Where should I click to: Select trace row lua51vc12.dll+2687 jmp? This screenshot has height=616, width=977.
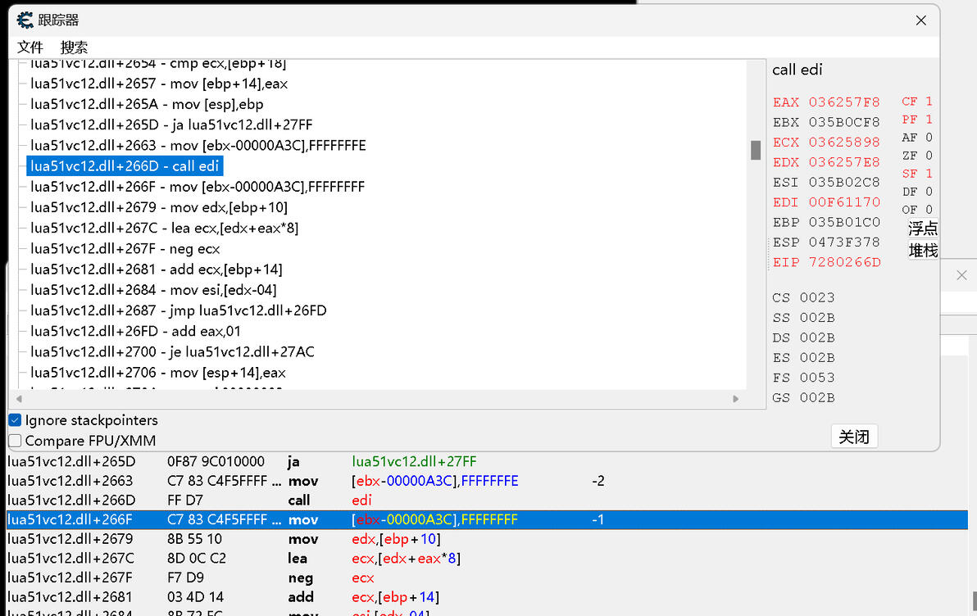[x=178, y=310]
